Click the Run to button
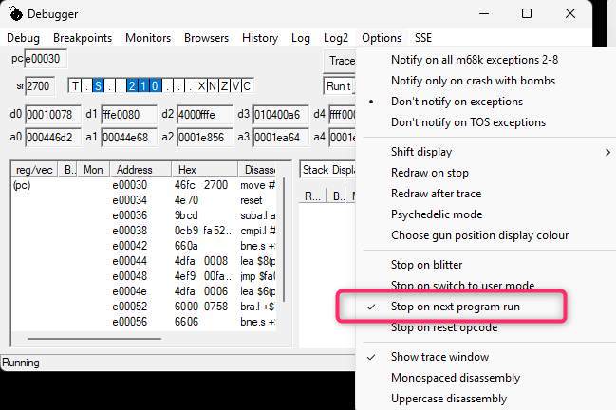 coord(339,86)
